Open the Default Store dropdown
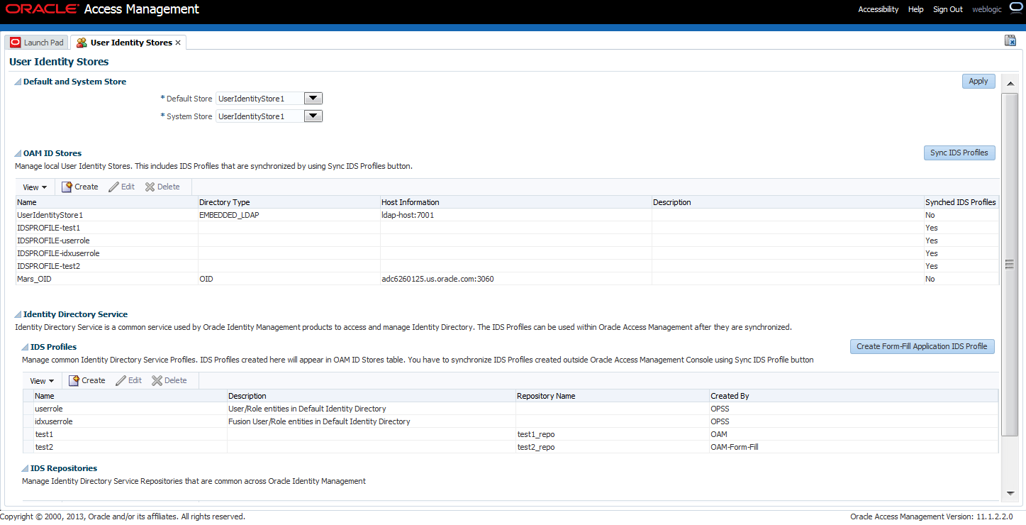The height and width of the screenshot is (525, 1026). coord(313,99)
